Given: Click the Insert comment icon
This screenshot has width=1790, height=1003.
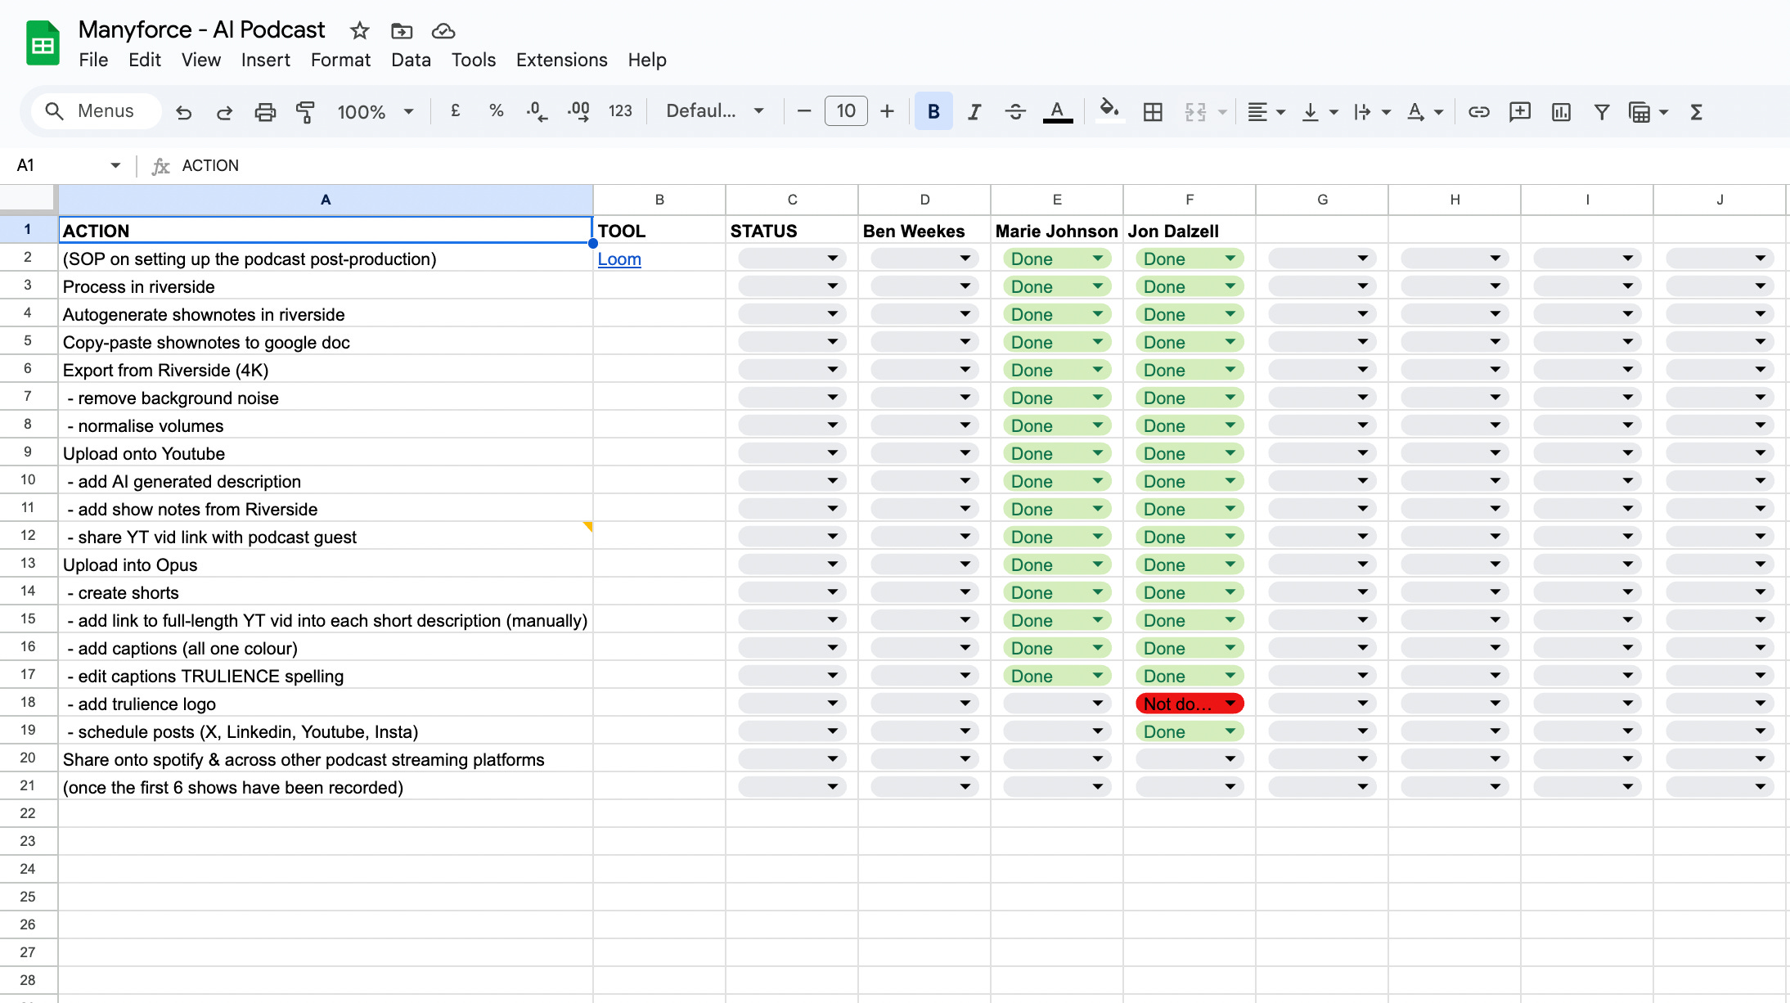Looking at the screenshot, I should coord(1519,112).
